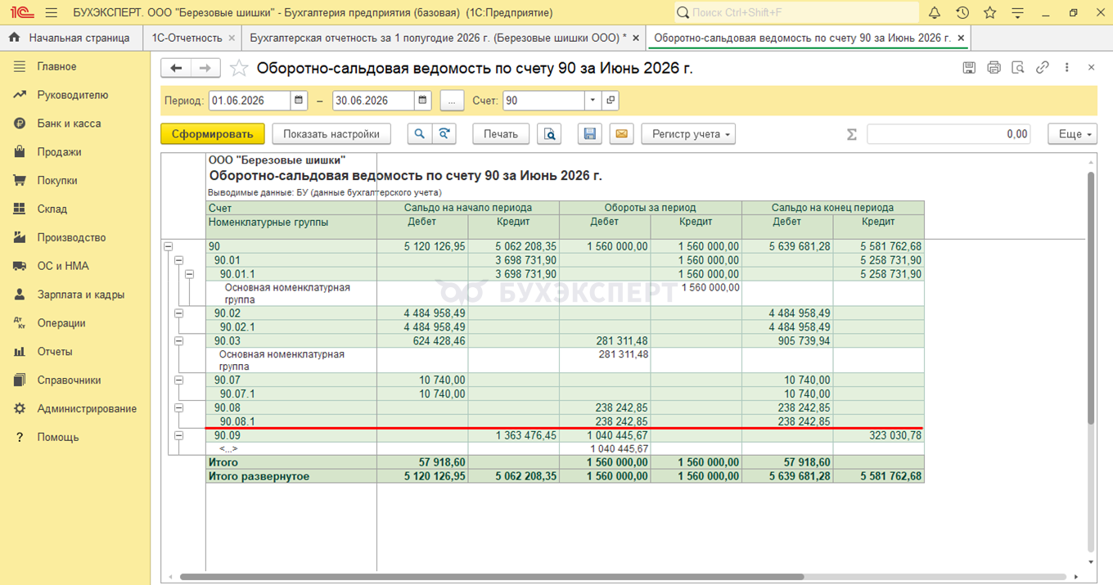Screen dimensions: 1113x585
Task: Select cell 1 363 476,45 in row 90.09
Action: click(x=514, y=435)
